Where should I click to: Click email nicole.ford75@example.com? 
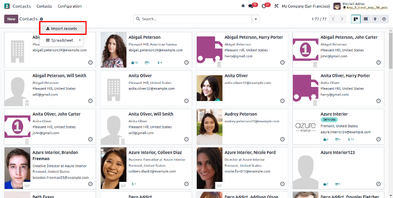pos(247,171)
